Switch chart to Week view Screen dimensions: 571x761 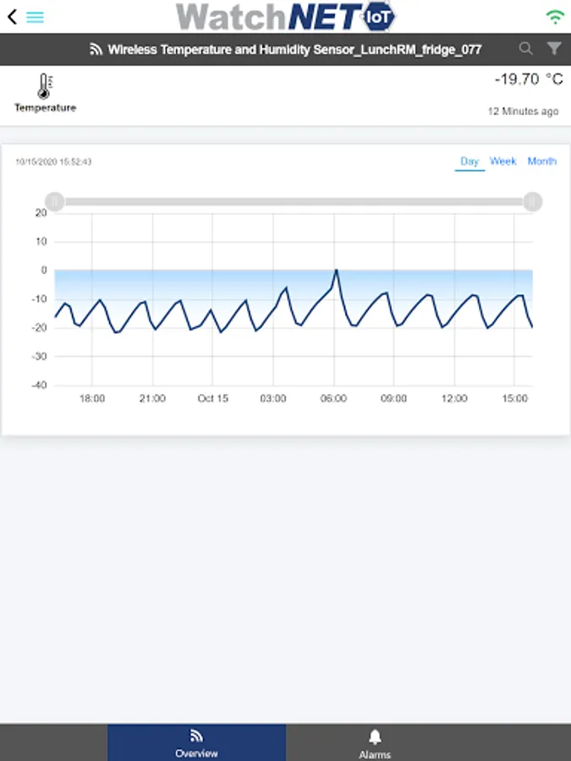click(x=502, y=162)
